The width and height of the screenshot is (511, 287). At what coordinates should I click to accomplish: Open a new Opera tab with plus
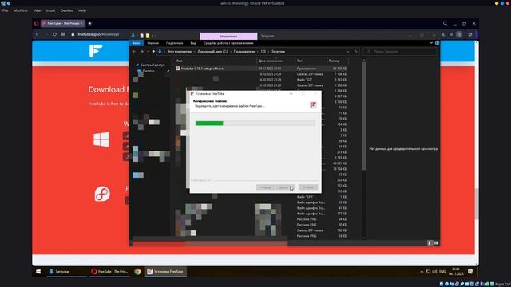click(x=90, y=23)
